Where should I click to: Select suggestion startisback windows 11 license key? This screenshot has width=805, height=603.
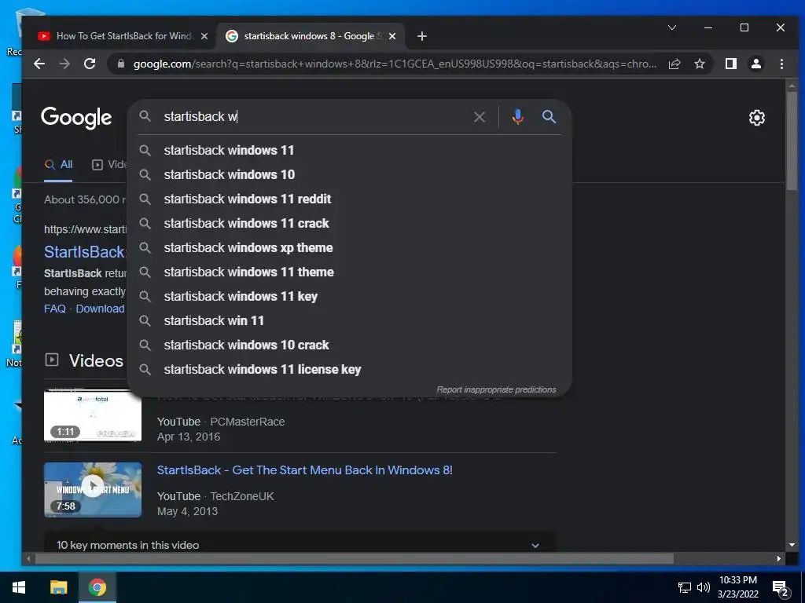(x=349, y=369)
